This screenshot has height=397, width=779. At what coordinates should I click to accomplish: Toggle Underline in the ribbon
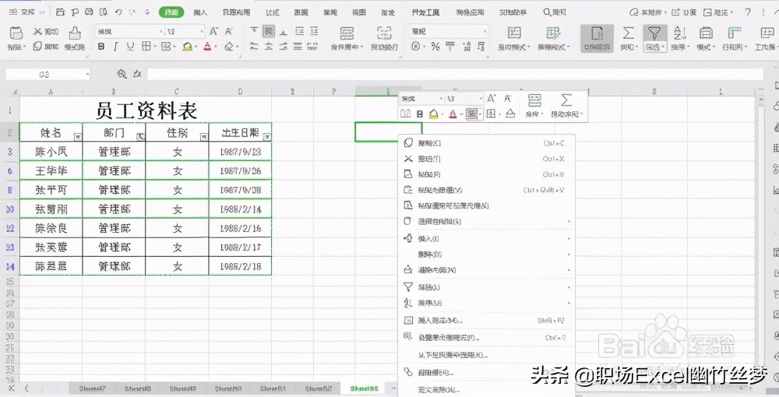click(x=130, y=46)
